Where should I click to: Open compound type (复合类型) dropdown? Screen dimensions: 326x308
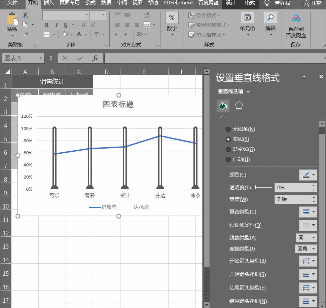(x=308, y=212)
